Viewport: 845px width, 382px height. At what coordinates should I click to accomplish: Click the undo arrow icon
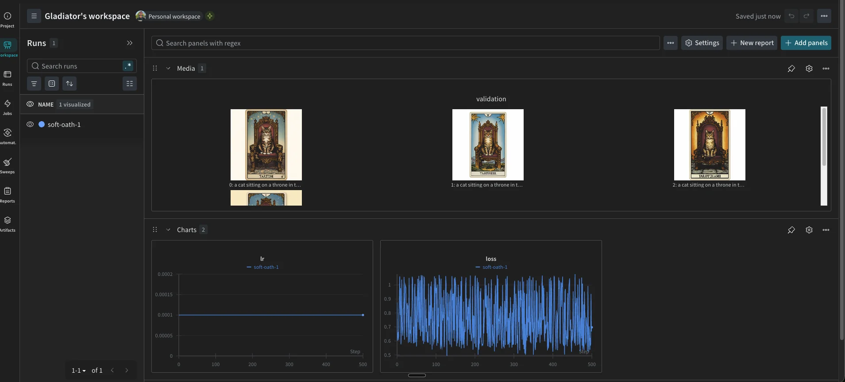[x=791, y=16]
